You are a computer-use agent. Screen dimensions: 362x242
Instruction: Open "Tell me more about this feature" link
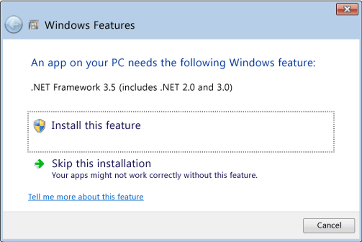pyautogui.click(x=86, y=197)
